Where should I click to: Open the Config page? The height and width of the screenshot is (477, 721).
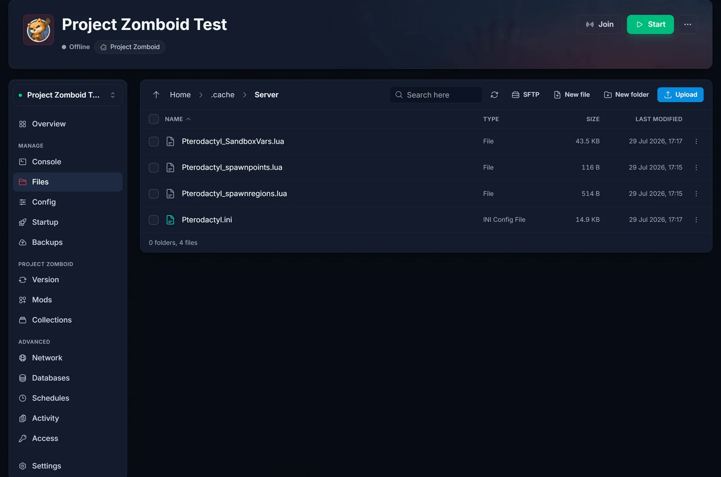point(68,202)
